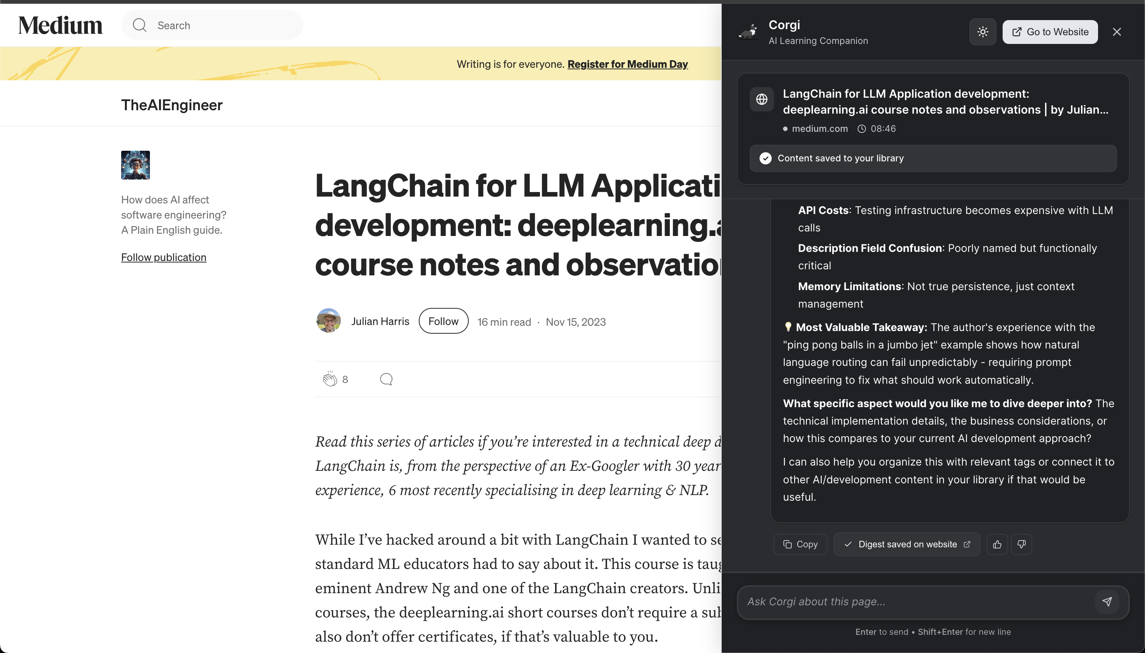1145x653 pixels.
Task: Open Digest saved on website
Action: 907,544
